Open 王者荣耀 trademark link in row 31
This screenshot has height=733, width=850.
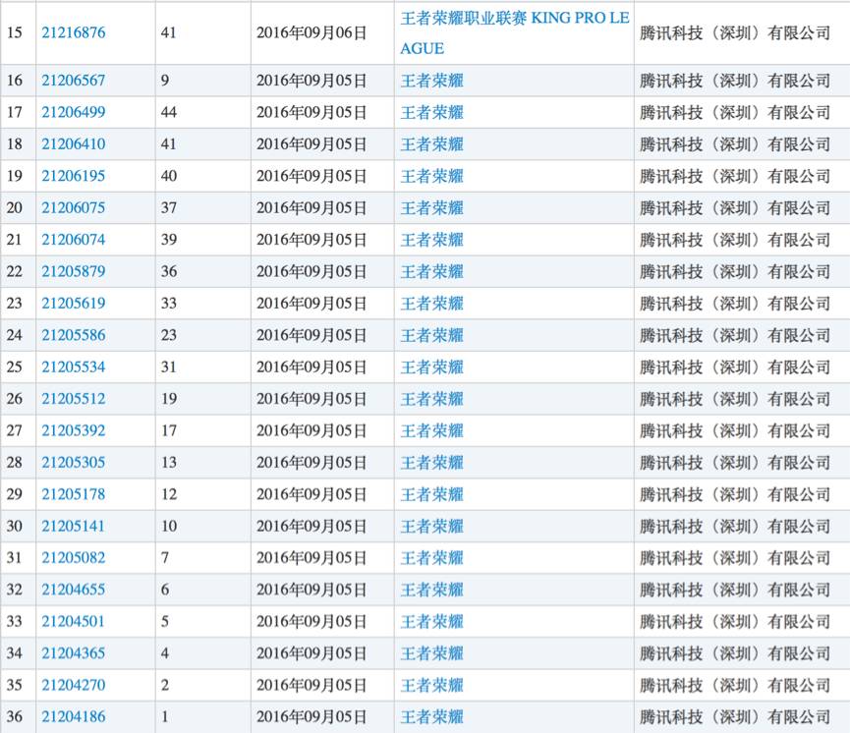point(432,558)
